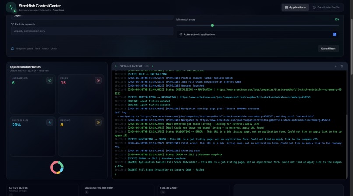
Task: Click the Failed Vault section heading
Action: (169, 188)
